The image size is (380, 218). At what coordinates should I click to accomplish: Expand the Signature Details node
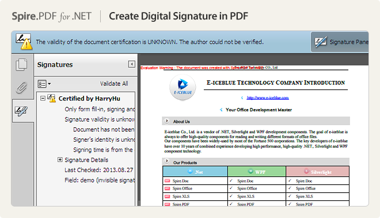(60, 159)
